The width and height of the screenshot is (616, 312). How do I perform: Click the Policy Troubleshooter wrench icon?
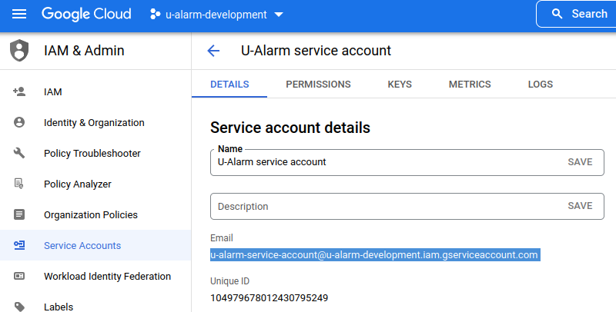click(19, 154)
